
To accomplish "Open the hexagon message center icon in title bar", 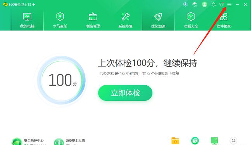I will (x=214, y=5).
